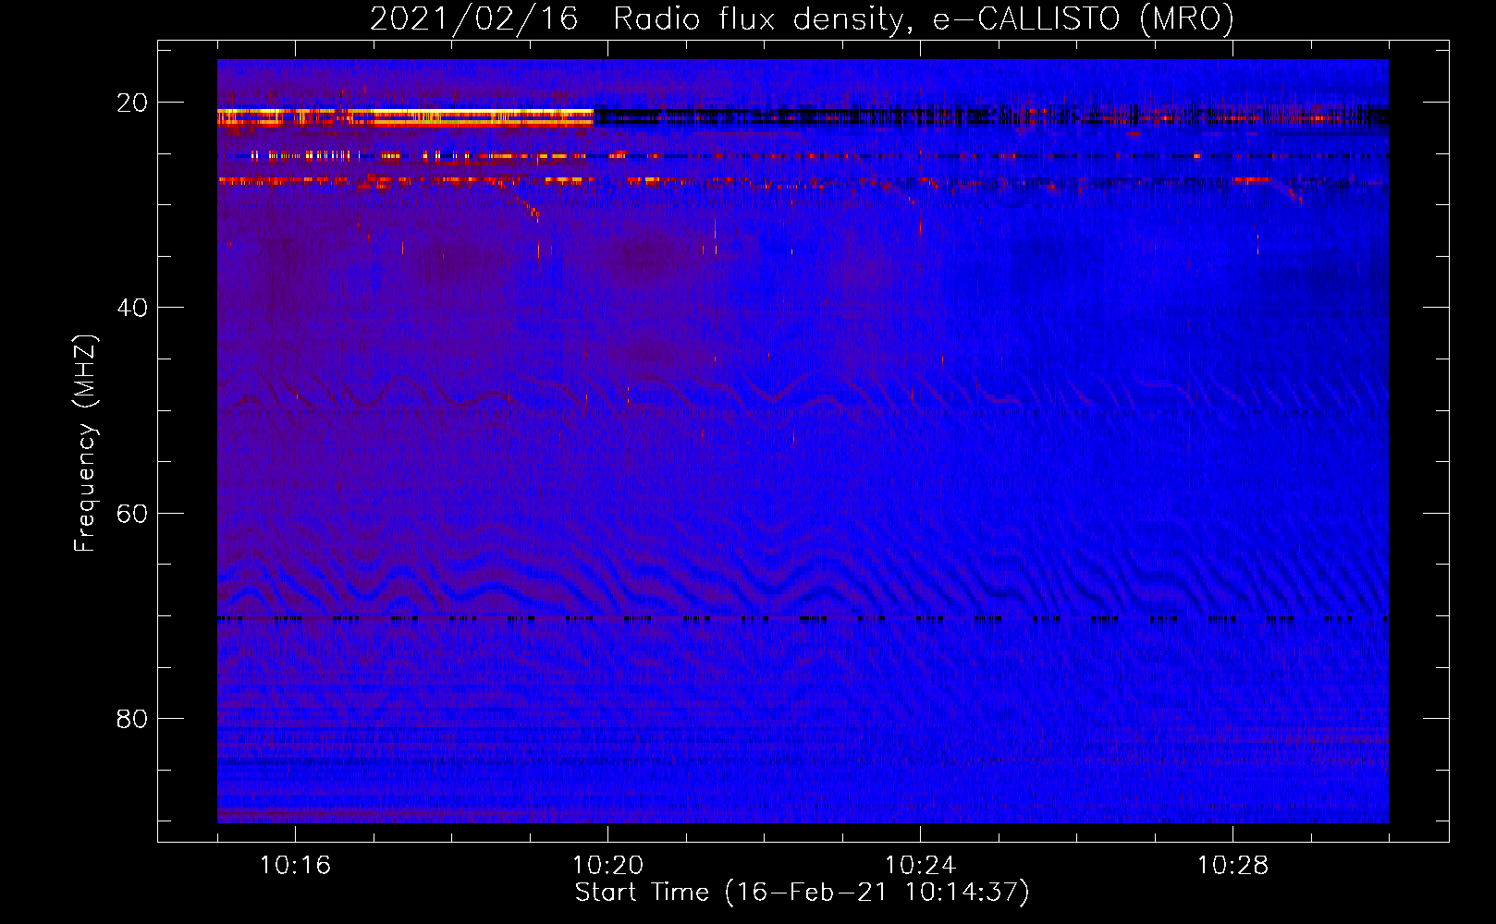
Task: Click the bright yellow emission band near 21 MHz
Action: pyautogui.click(x=405, y=116)
